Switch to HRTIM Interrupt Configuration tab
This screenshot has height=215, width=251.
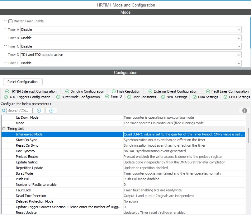click(x=31, y=91)
